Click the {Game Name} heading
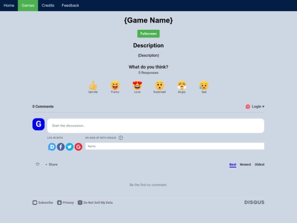The image size is (297, 223). tap(148, 20)
